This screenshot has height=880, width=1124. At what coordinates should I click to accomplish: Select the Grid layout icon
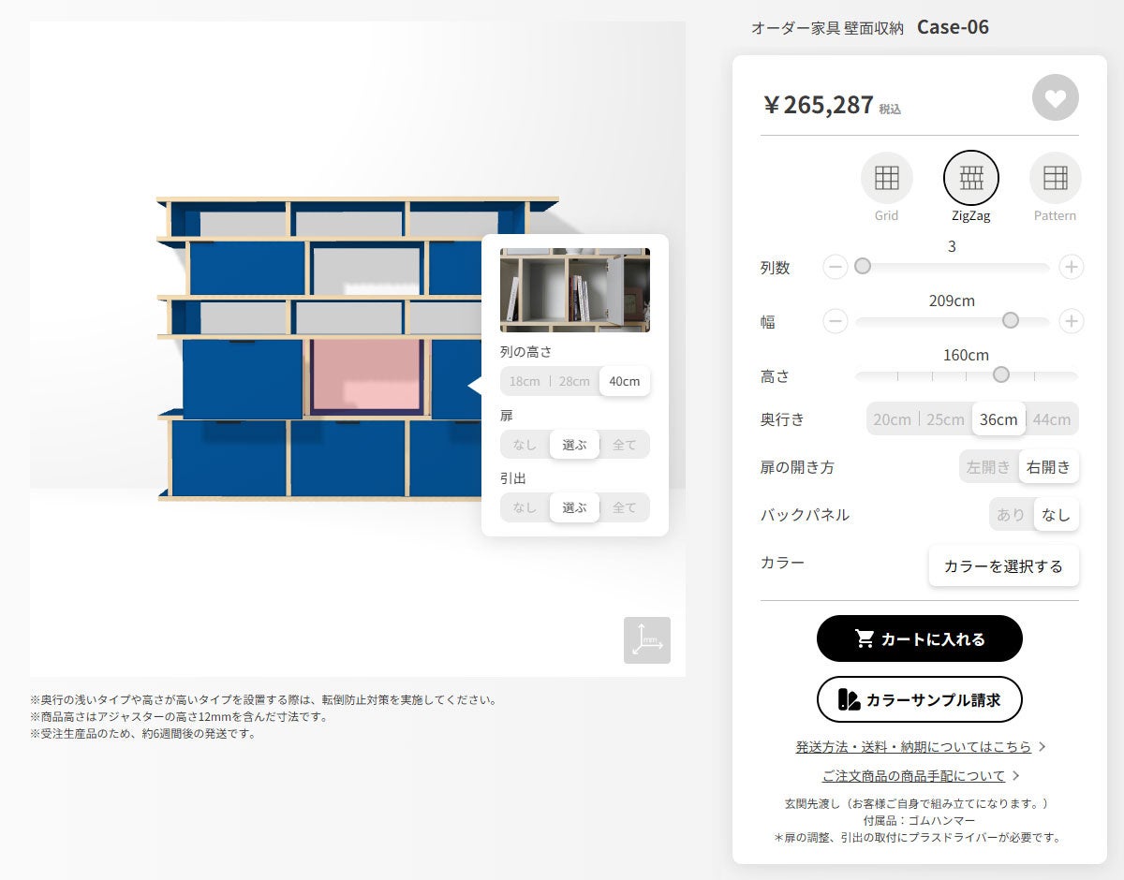click(886, 178)
